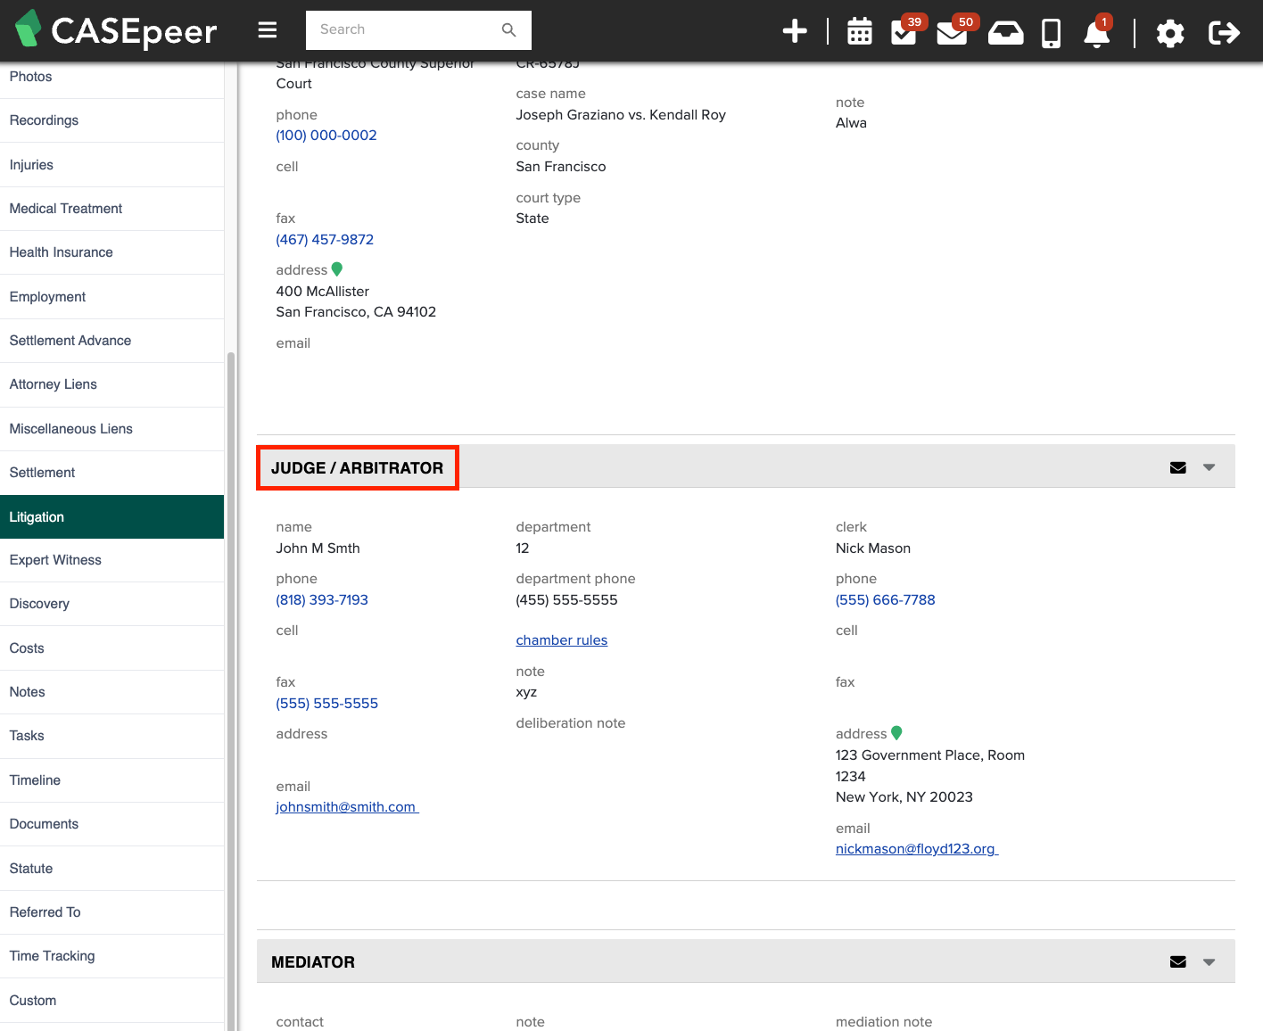Click map pin next to clerk address
This screenshot has width=1263, height=1031.
click(x=897, y=732)
